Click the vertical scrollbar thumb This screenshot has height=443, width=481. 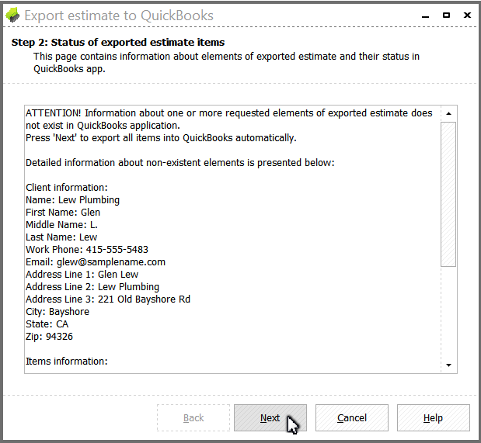tap(448, 194)
